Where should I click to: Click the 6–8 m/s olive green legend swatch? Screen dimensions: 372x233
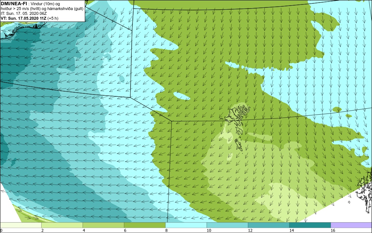[x=144, y=225]
